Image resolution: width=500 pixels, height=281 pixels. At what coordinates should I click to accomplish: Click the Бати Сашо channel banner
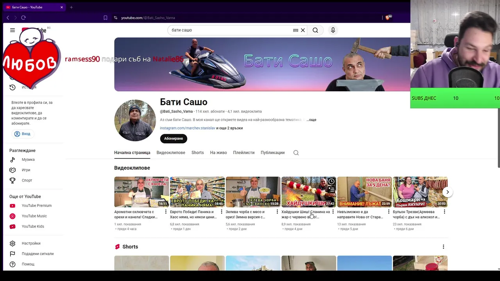tap(262, 64)
